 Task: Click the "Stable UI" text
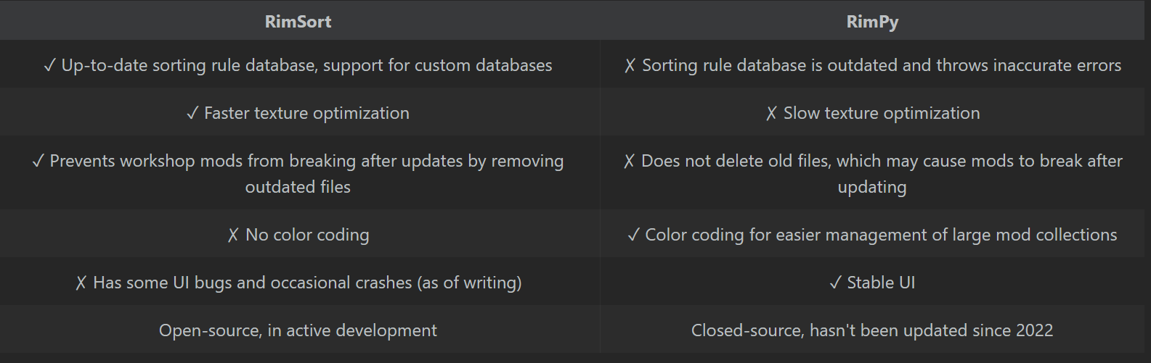[x=881, y=283]
